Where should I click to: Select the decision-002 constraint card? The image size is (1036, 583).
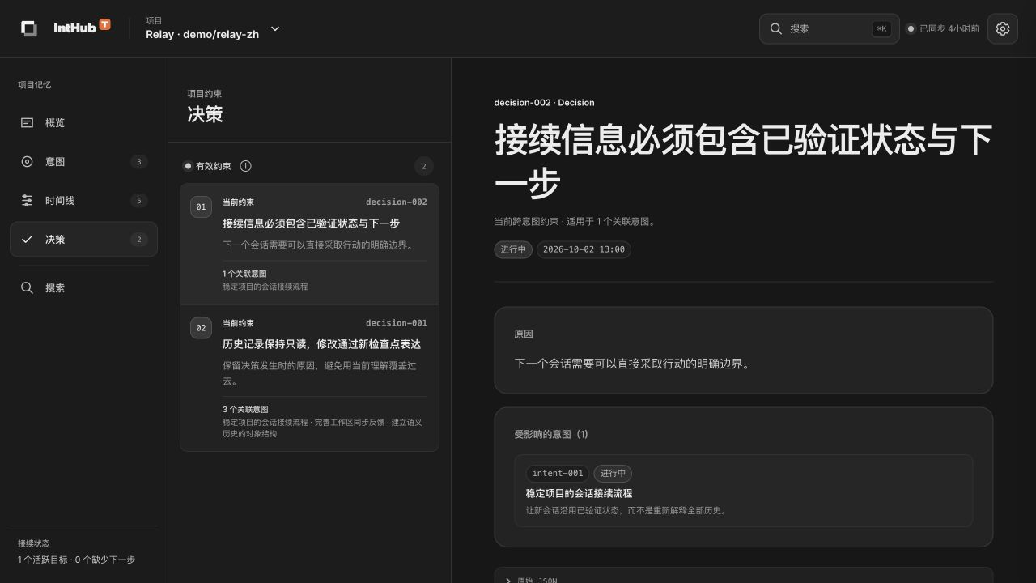point(309,244)
